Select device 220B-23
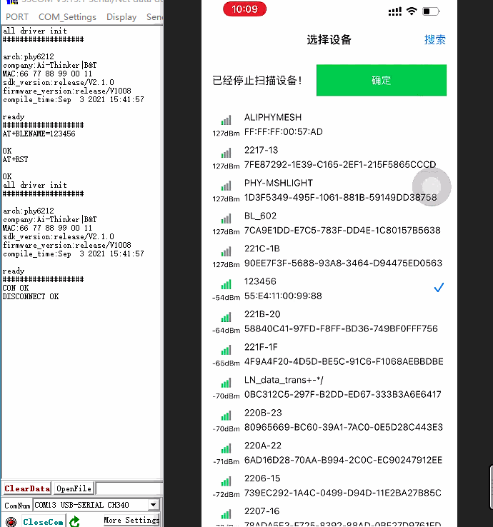The image size is (493, 527). click(x=329, y=420)
